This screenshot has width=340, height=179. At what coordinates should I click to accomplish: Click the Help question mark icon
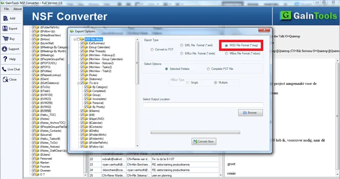[5, 59]
